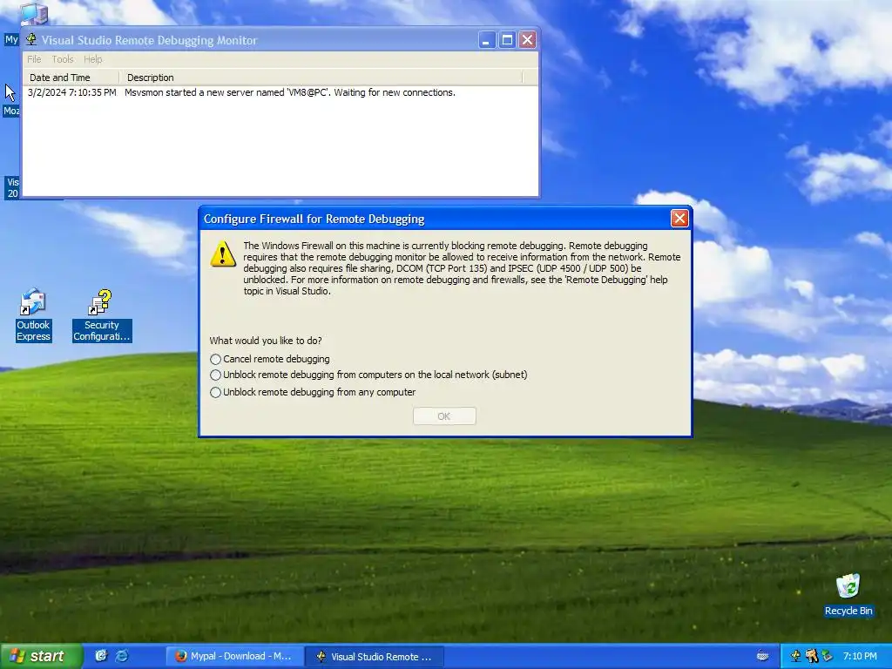
Task: Open the File menu in Debugging Monitor
Action: (x=34, y=59)
